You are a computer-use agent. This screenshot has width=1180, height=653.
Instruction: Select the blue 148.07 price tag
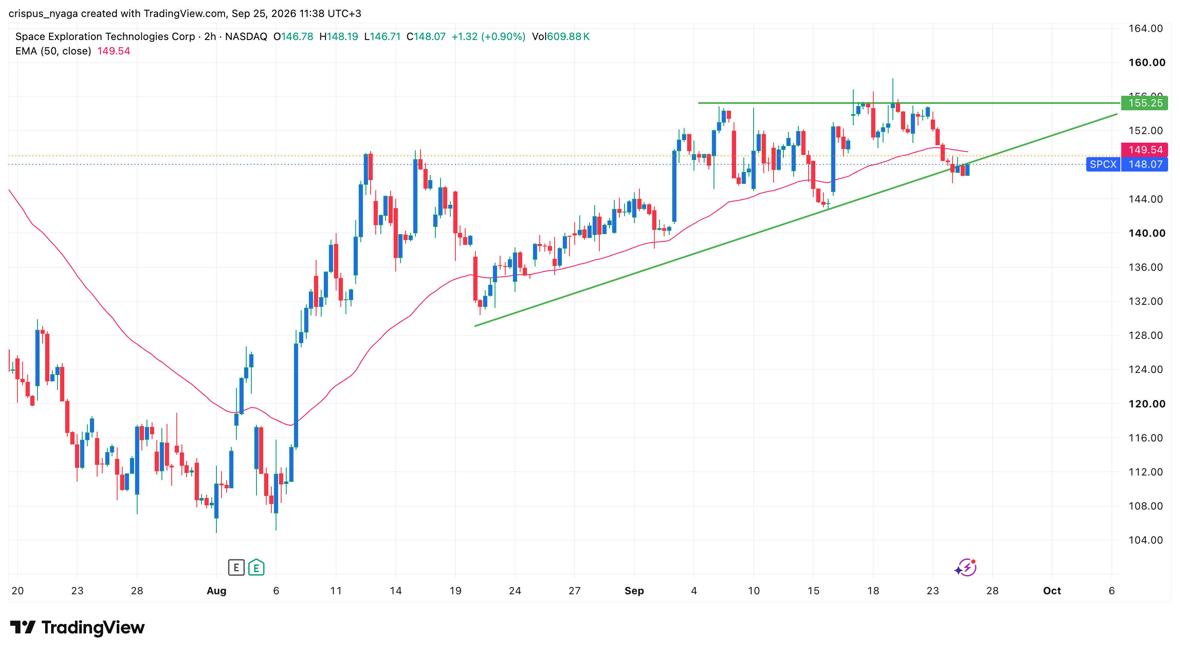(x=1144, y=164)
